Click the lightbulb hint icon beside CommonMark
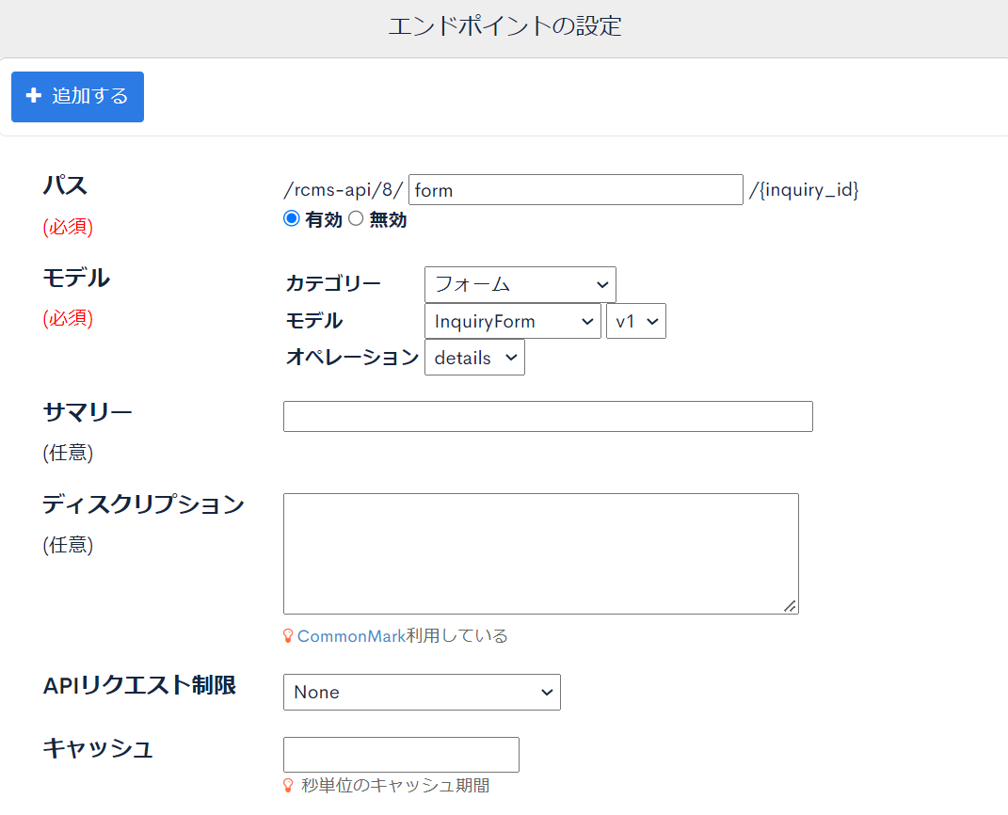Image resolution: width=1008 pixels, height=815 pixels. 288,636
